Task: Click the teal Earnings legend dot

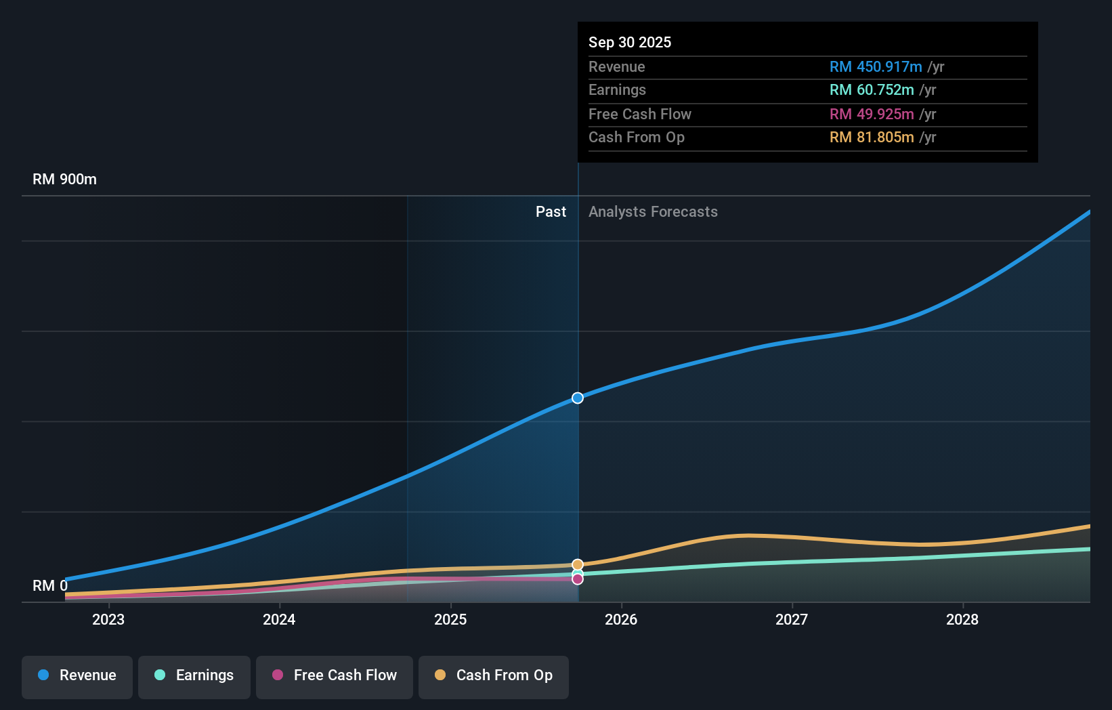Action: (x=159, y=675)
